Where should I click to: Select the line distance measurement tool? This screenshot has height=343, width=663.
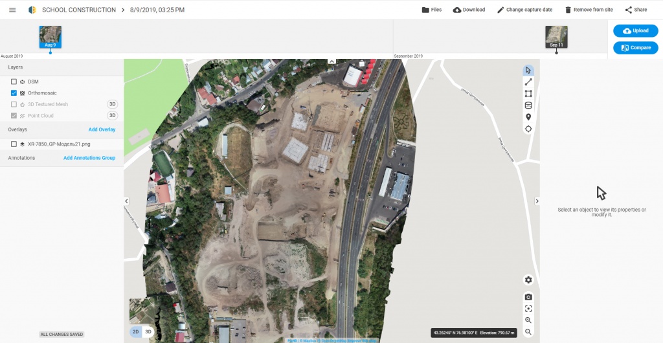coord(528,82)
